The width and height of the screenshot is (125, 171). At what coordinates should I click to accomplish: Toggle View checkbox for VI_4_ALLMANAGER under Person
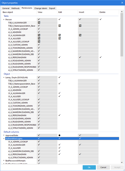(x=39, y=35)
